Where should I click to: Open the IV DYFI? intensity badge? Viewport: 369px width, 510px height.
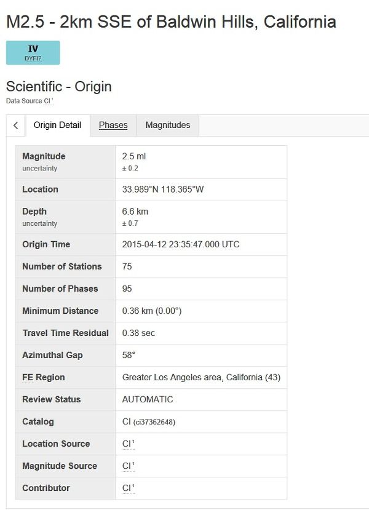point(33,53)
